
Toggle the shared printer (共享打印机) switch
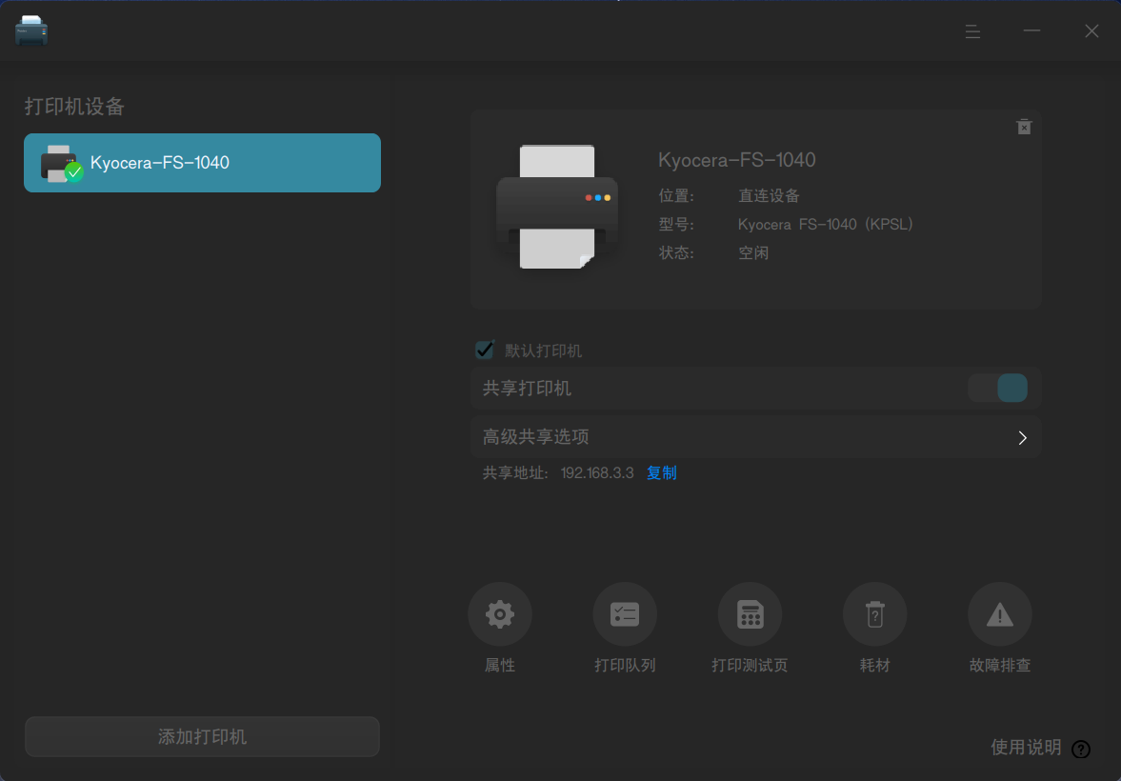pyautogui.click(x=998, y=388)
